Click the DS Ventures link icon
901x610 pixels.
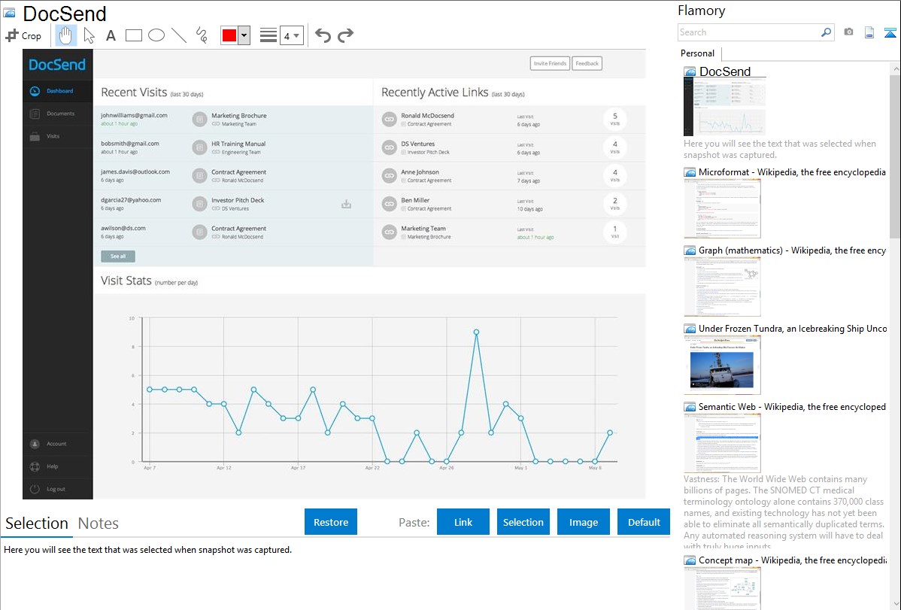(389, 147)
